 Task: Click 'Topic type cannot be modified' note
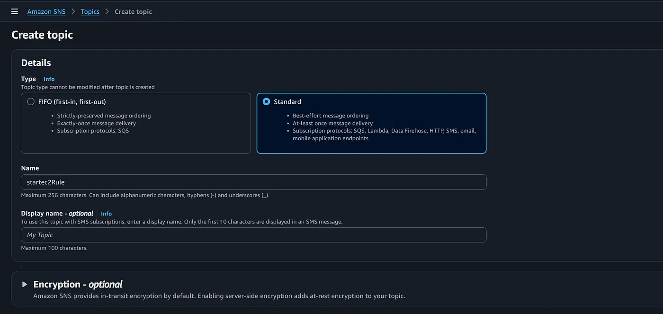(x=88, y=87)
